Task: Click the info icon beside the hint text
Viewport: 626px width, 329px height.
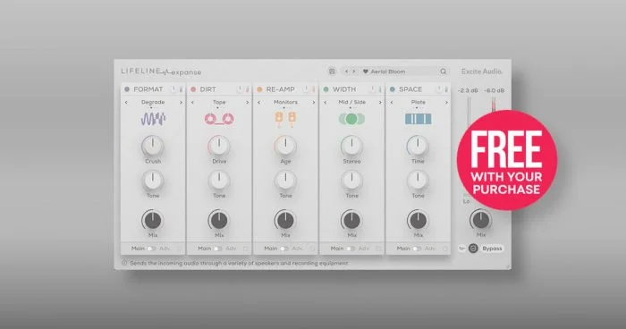Action: (x=124, y=263)
